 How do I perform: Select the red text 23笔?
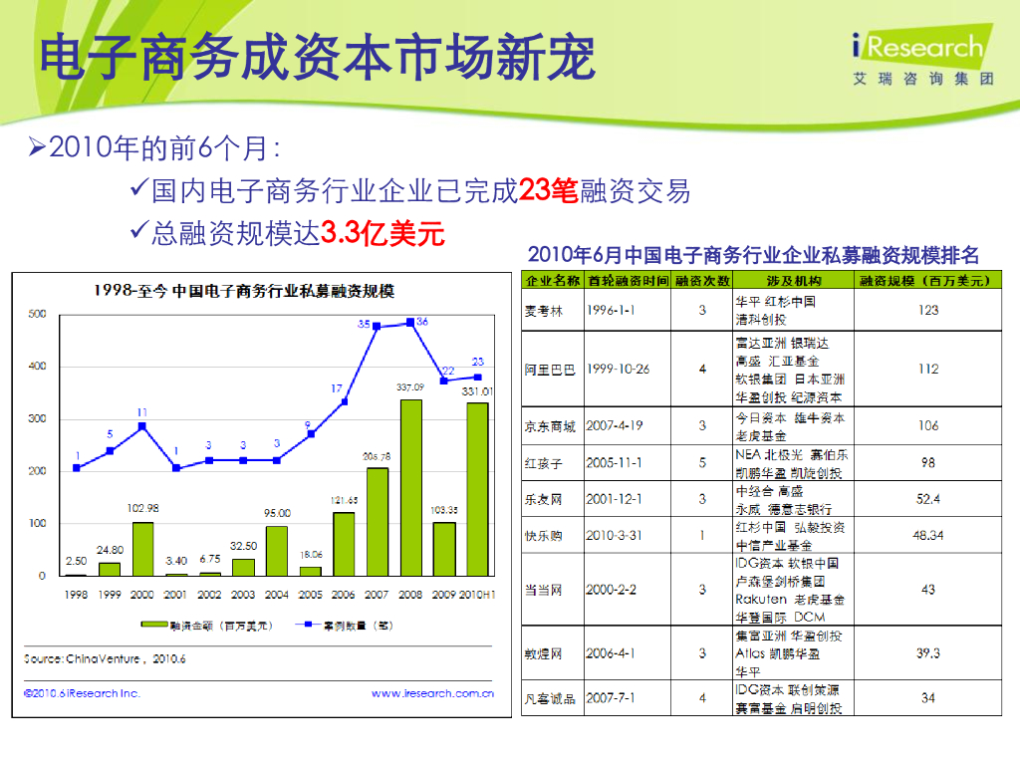click(x=549, y=190)
